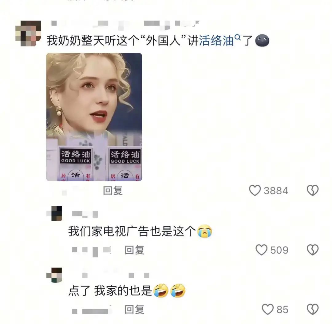Open the 活络油 search link
The height and width of the screenshot is (324, 332).
coord(216,41)
